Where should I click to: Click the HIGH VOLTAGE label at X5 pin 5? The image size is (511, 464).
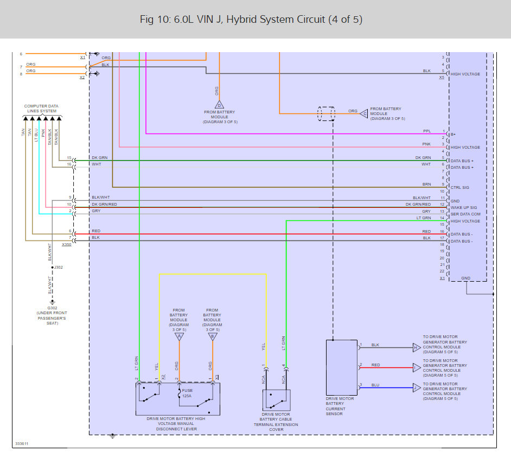(465, 74)
